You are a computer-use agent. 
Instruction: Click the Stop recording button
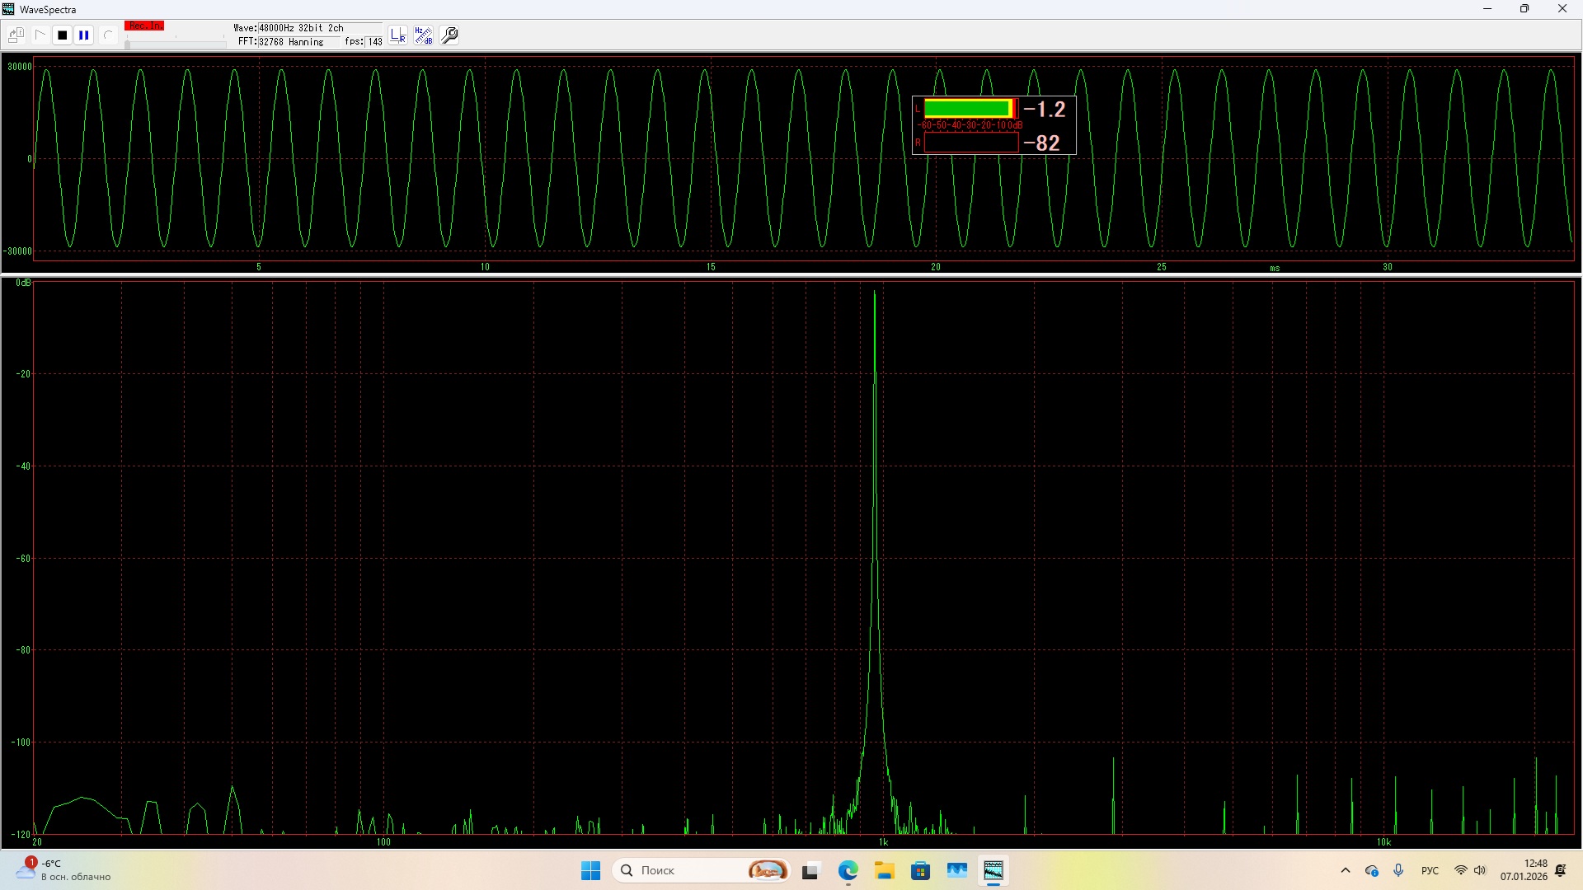click(x=62, y=35)
